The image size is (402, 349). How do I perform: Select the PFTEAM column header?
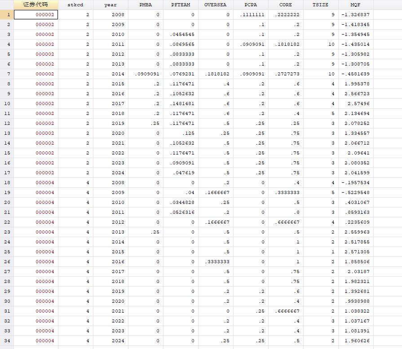click(x=181, y=4)
